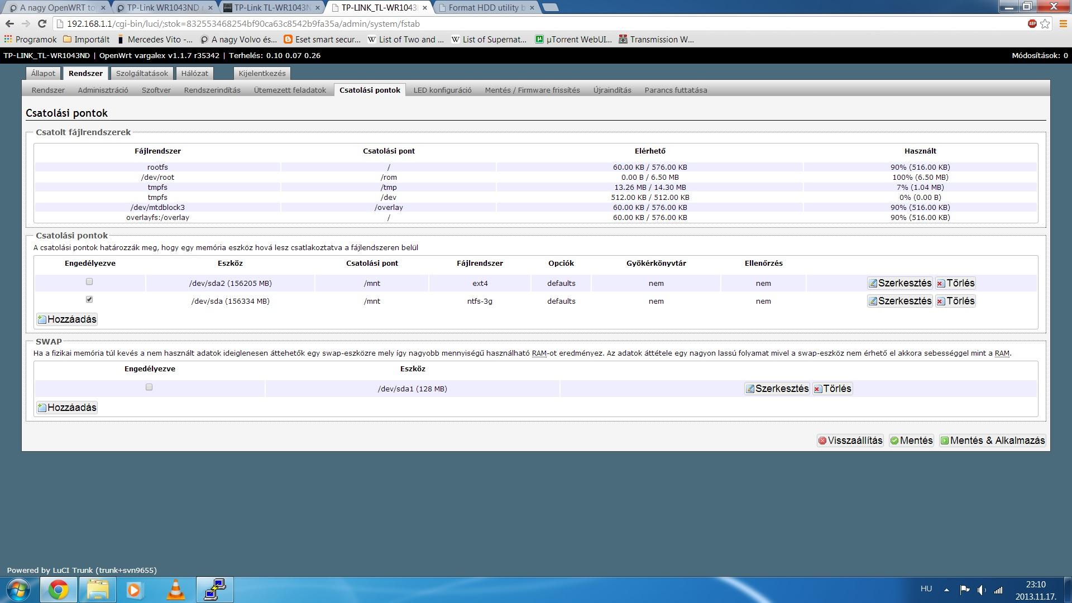Click Mentés & Alkalmazás button
This screenshot has width=1072, height=603.
[x=992, y=441]
